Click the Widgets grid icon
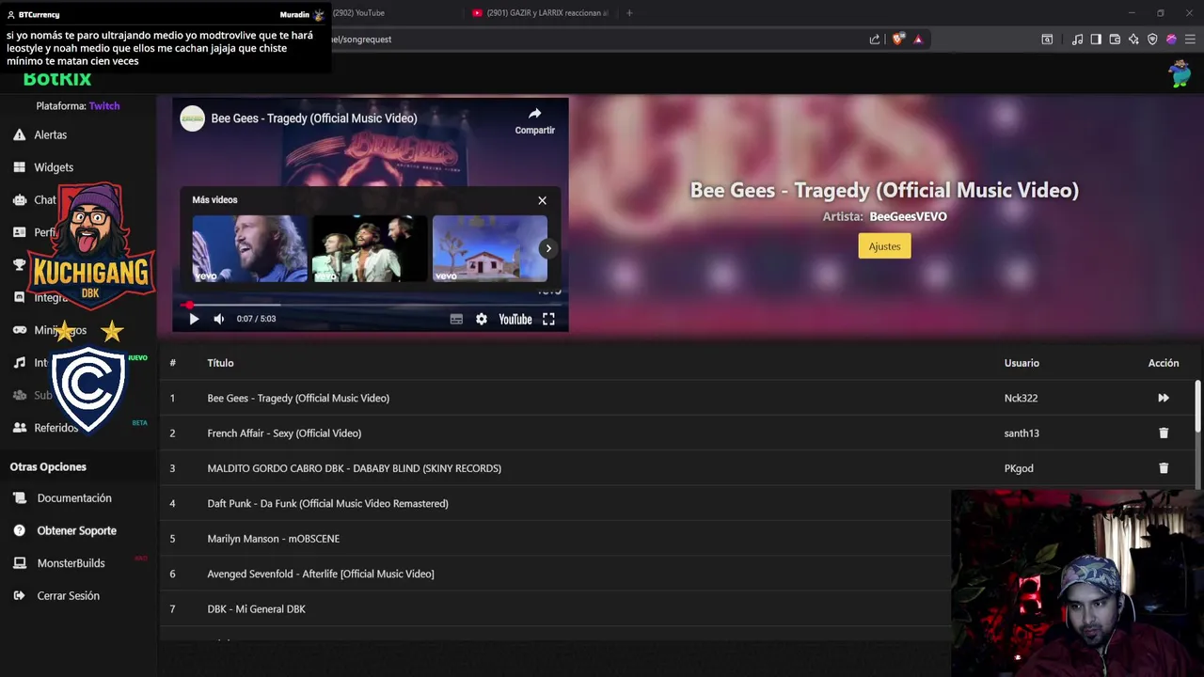 [19, 167]
